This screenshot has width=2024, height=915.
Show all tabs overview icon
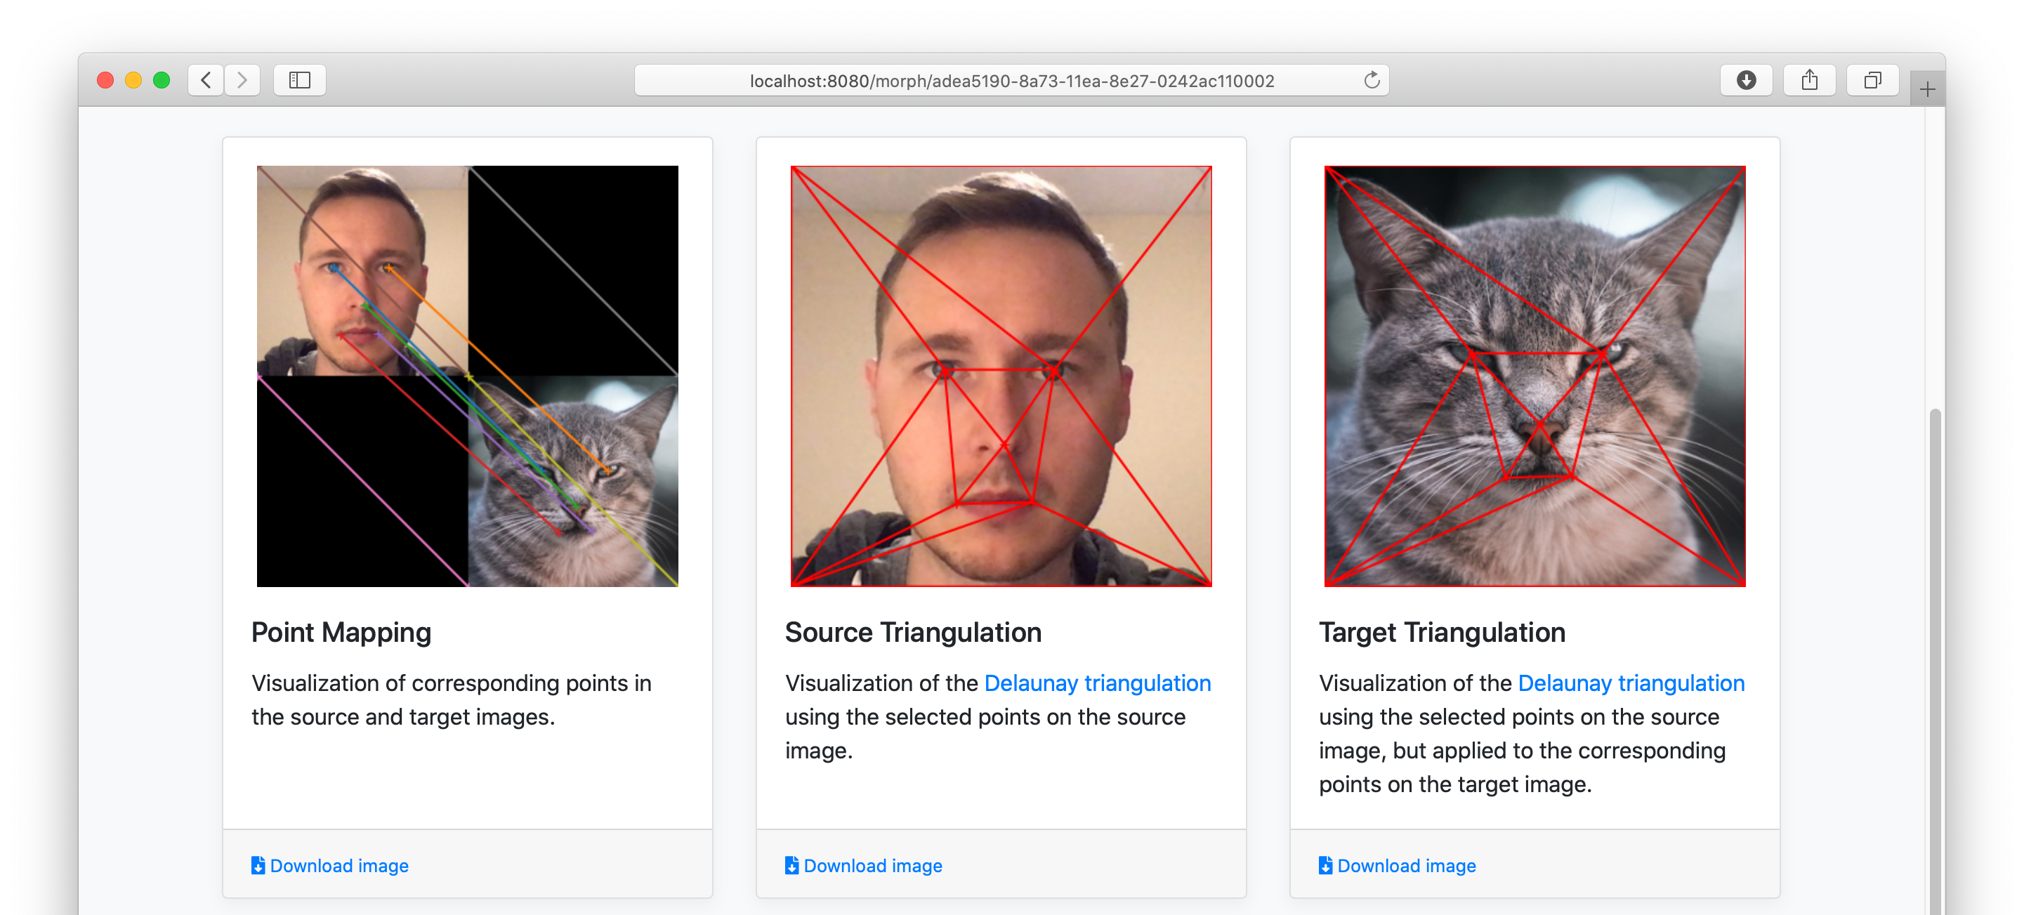tap(1872, 80)
